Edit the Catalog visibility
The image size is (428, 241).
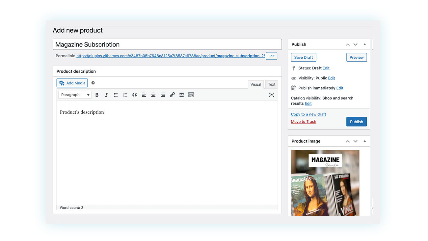tap(308, 104)
